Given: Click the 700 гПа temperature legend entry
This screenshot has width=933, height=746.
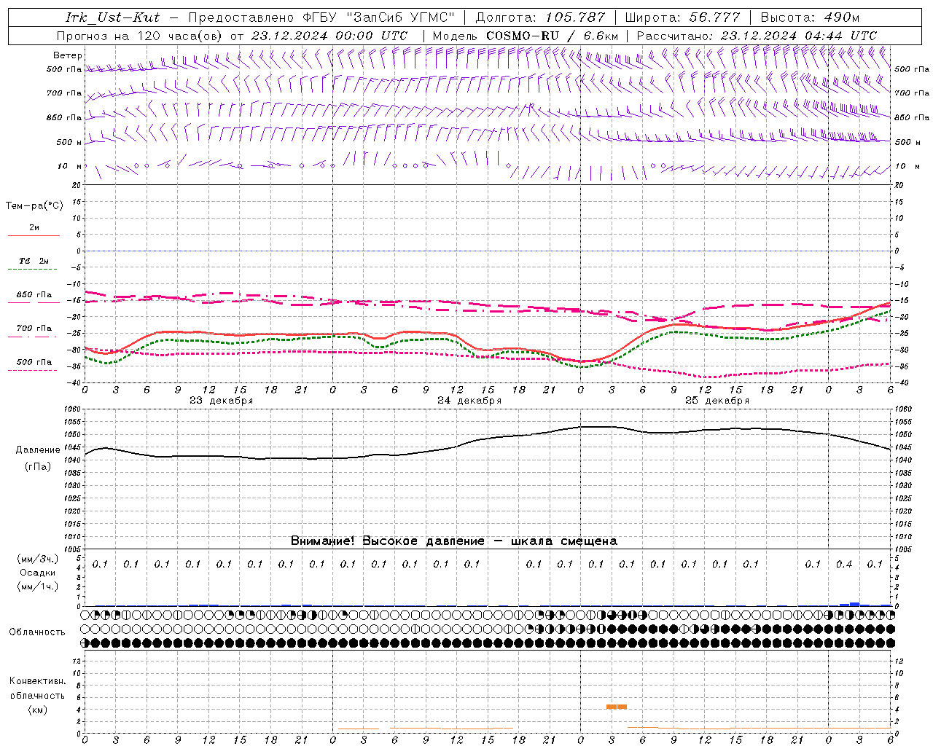Looking at the screenshot, I should pyautogui.click(x=34, y=329).
